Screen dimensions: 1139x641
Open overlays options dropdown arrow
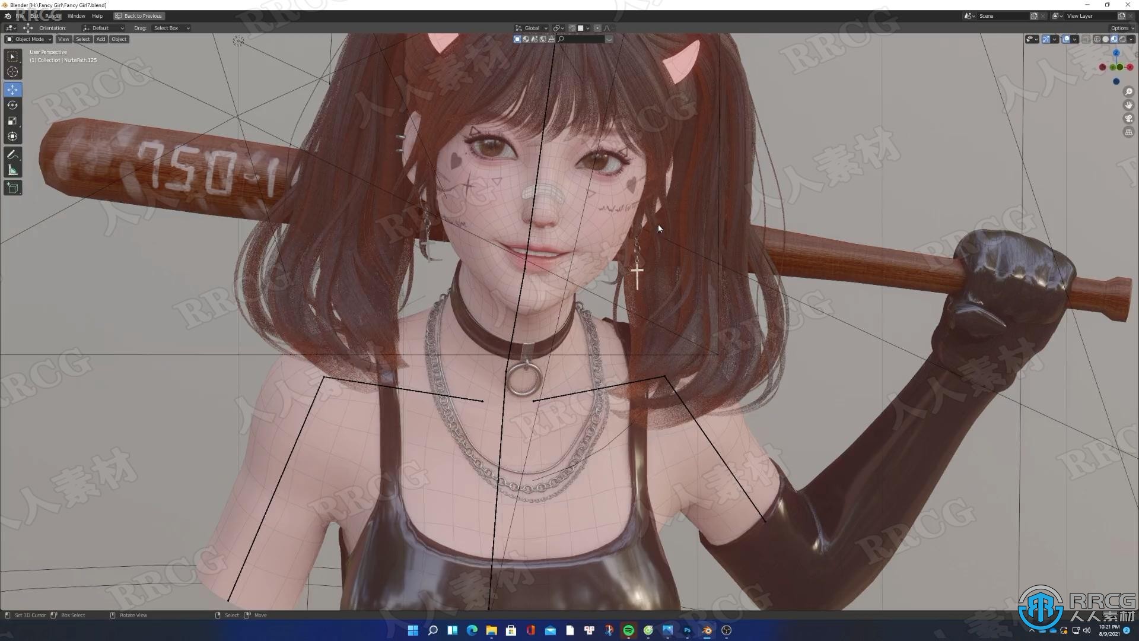tap(1074, 39)
